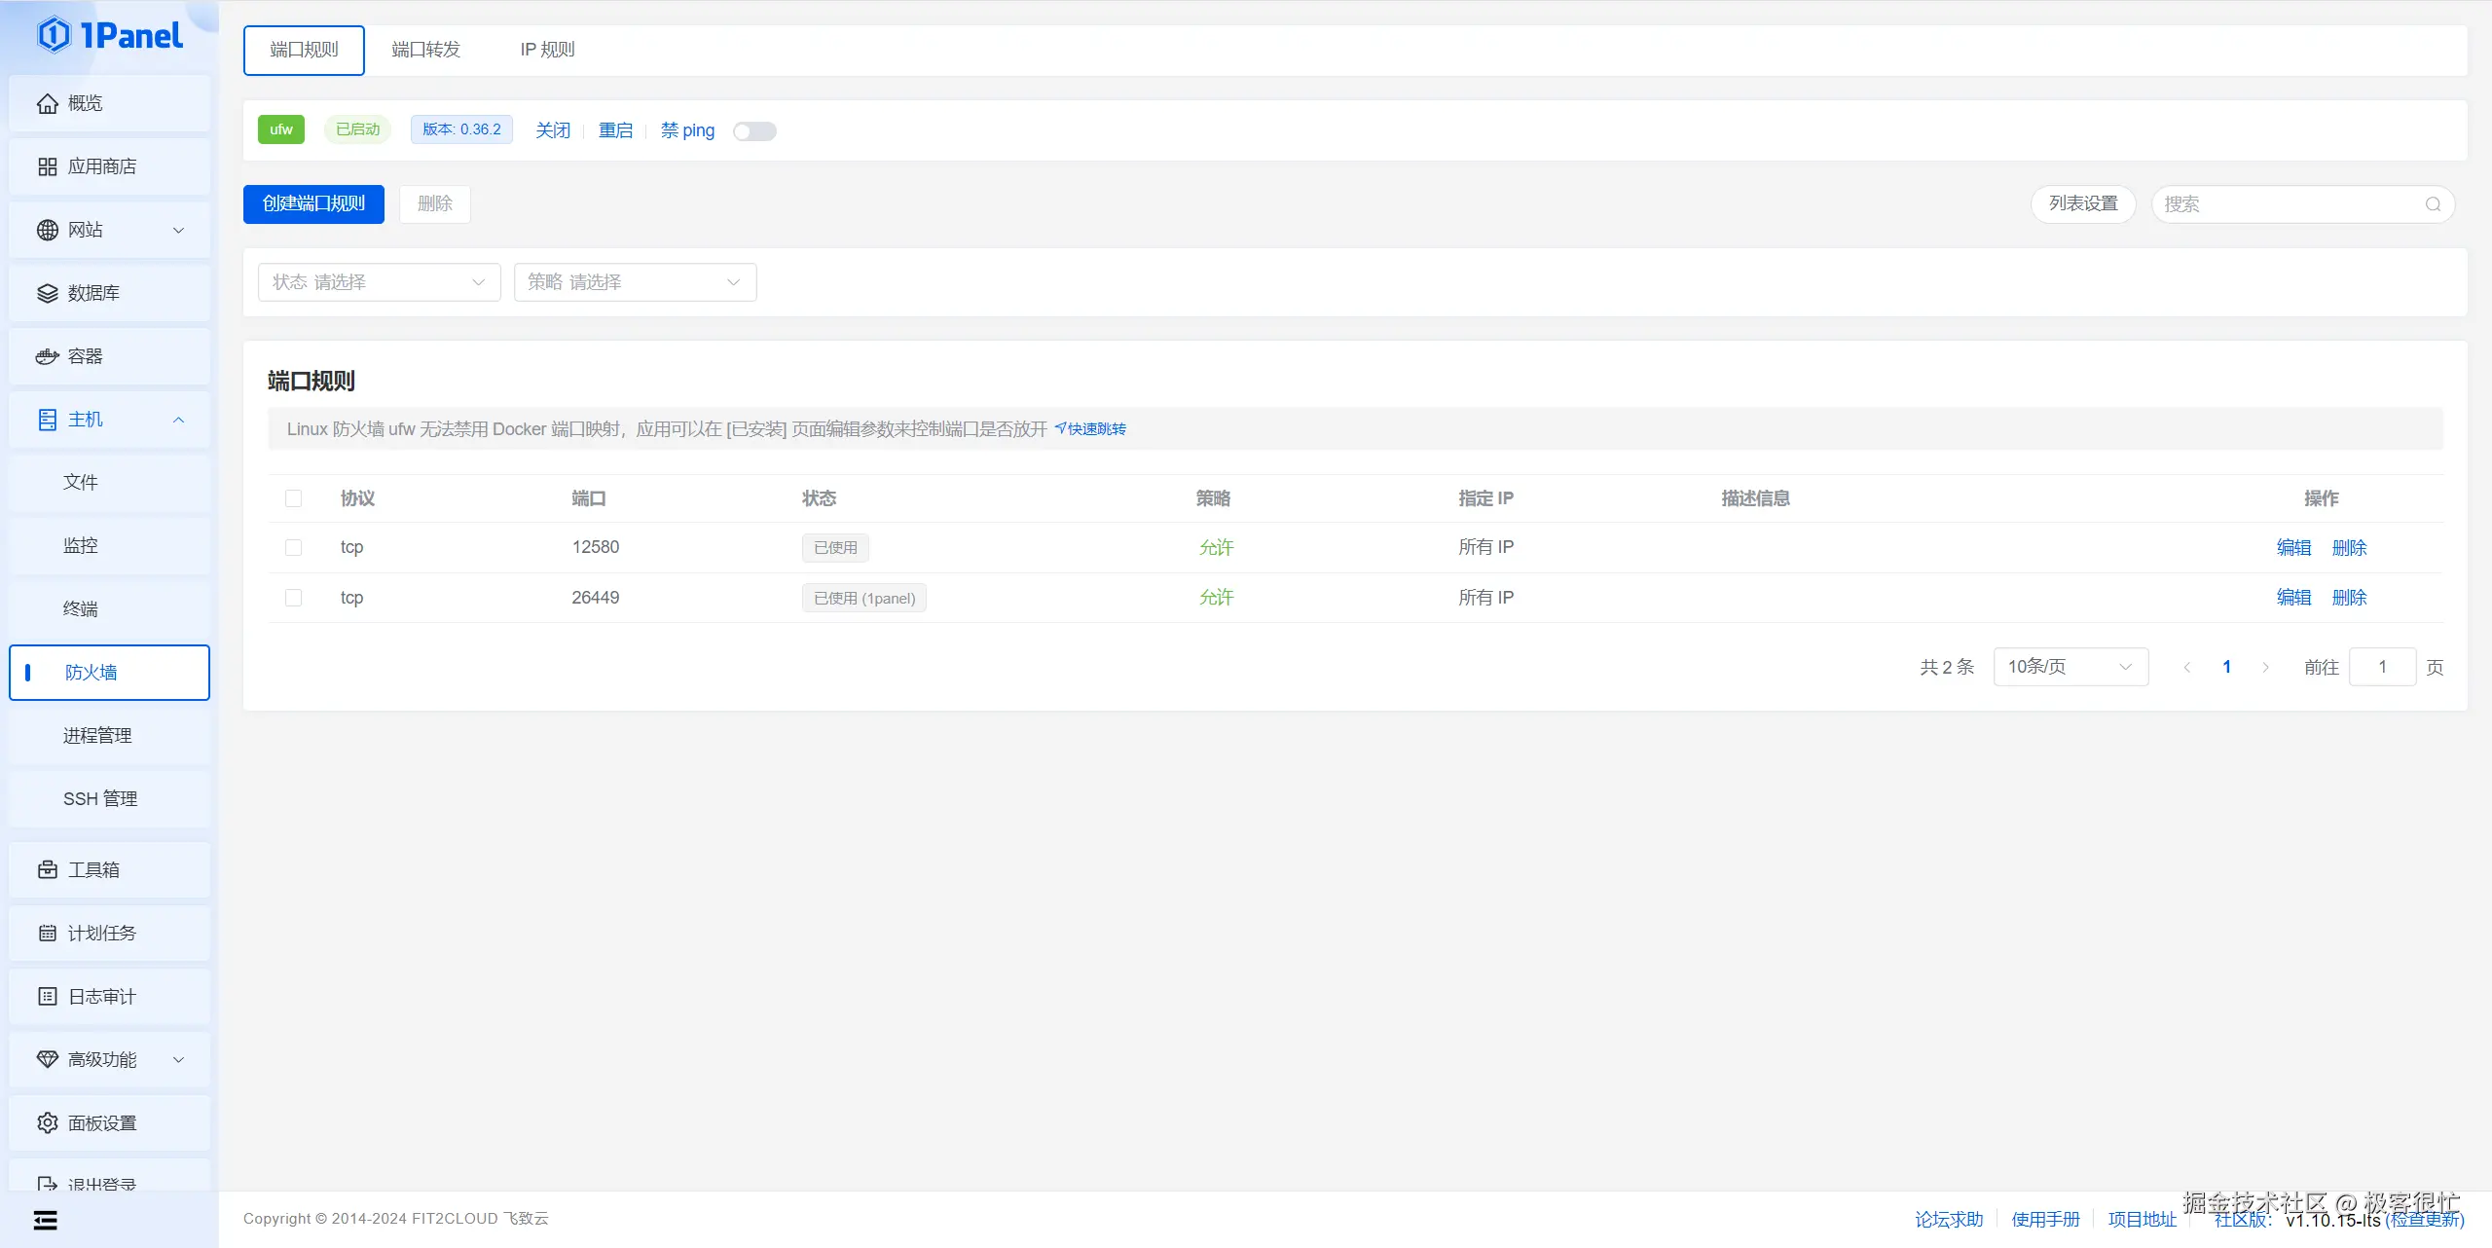2492x1248 pixels.
Task: Open the 概览 home icon
Action: click(x=47, y=103)
